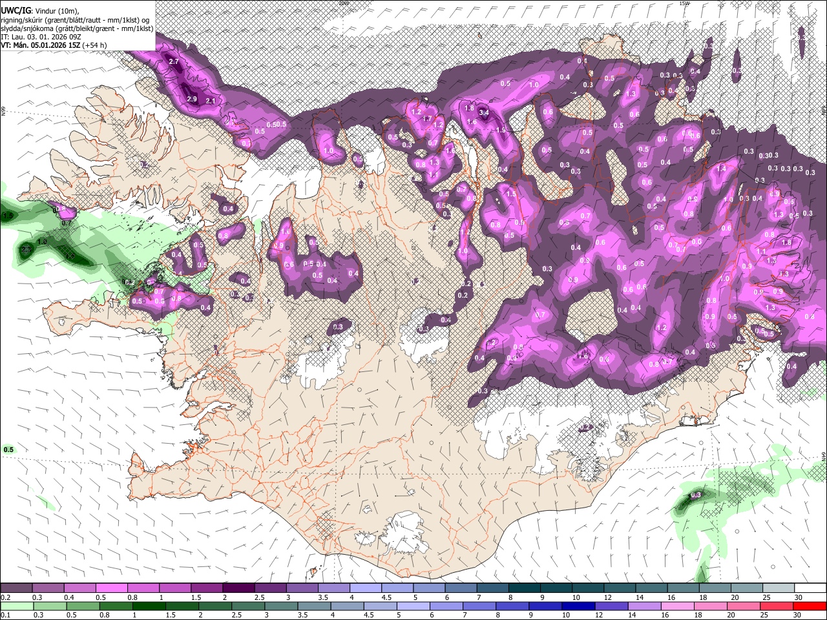The image size is (827, 620).
Task: Click the '(+54 h)' forecast offset
Action: (x=94, y=45)
